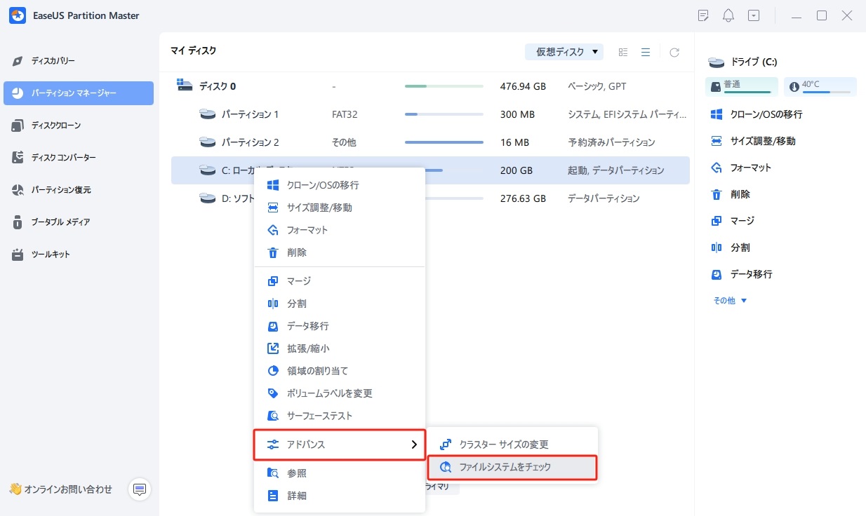The image size is (866, 516).
Task: Click the 起動, データパーティション description
Action: 615,170
